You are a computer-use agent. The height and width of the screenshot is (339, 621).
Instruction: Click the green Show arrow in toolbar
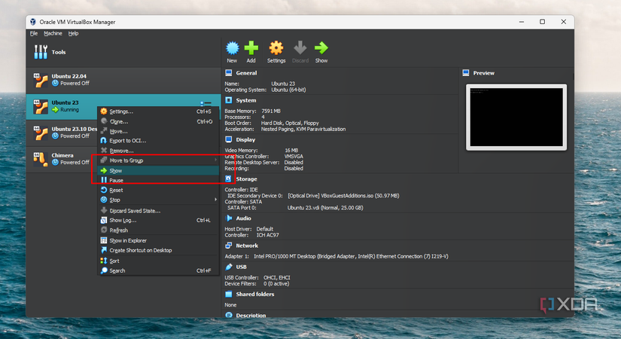[x=321, y=48]
